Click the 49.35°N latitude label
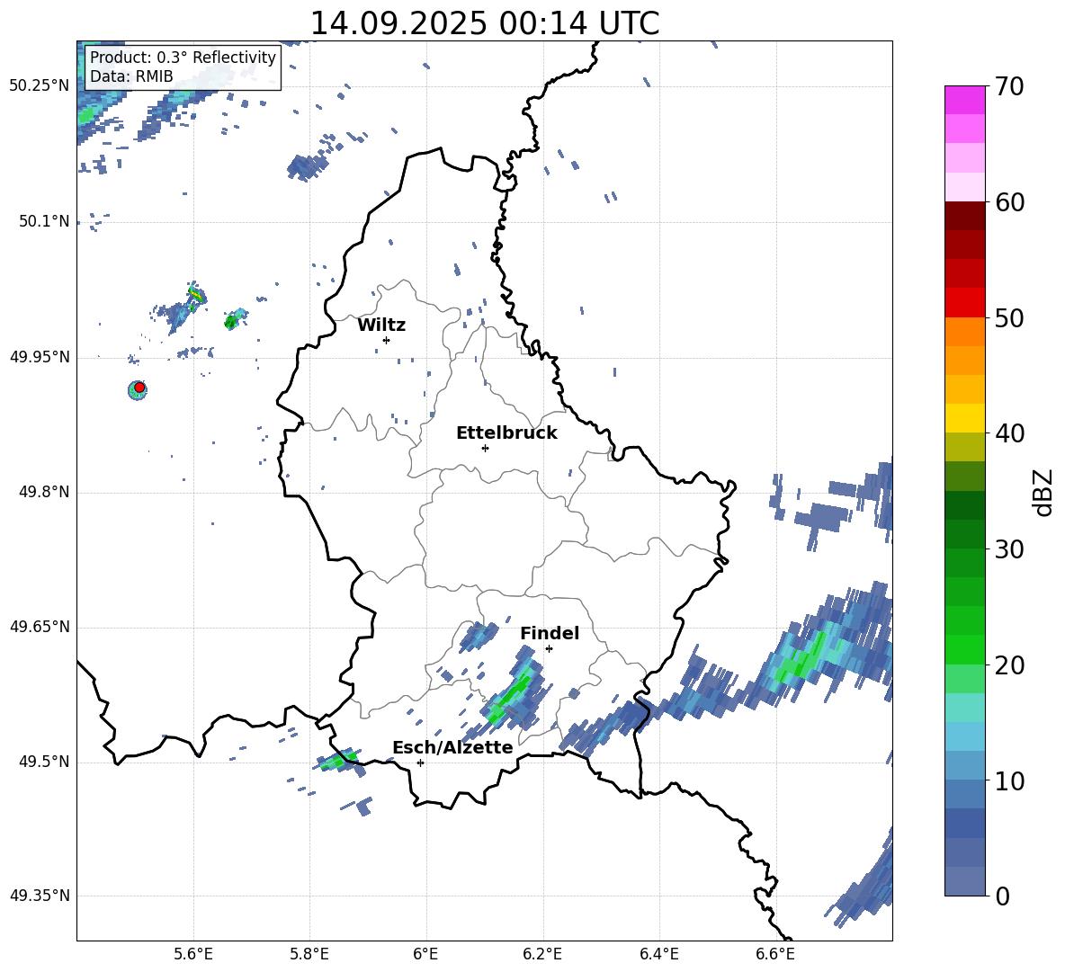 tap(40, 896)
